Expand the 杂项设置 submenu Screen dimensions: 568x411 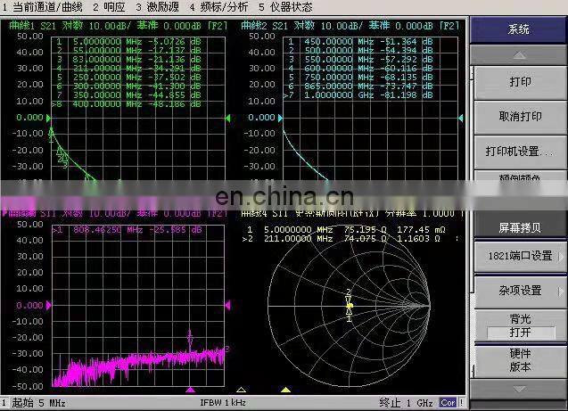[518, 290]
